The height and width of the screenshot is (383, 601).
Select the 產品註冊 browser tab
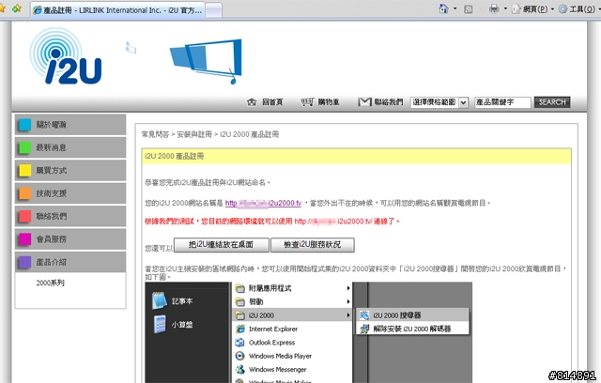117,10
